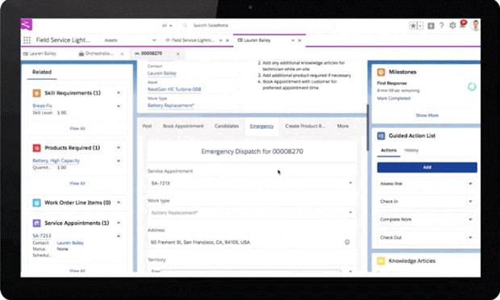The image size is (500, 300).
Task: Open the Lauren Bailey contact link
Action: [x=161, y=73]
